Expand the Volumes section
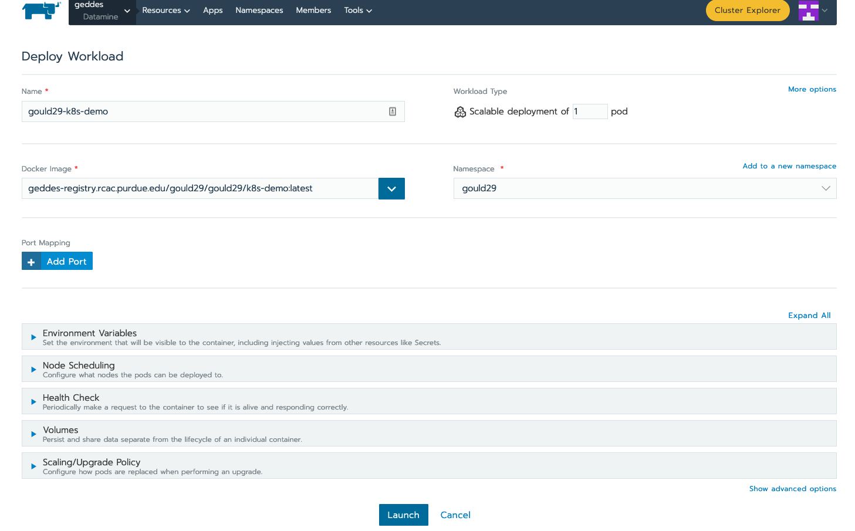Image resolution: width=855 pixels, height=531 pixels. pyautogui.click(x=33, y=433)
